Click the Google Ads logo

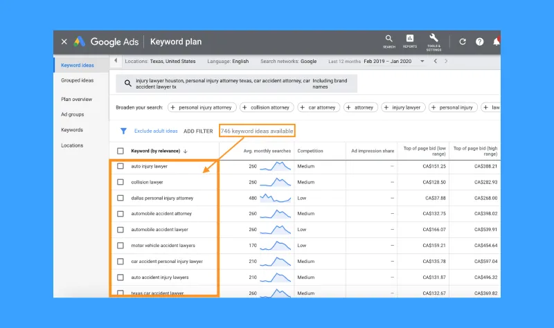click(80, 42)
